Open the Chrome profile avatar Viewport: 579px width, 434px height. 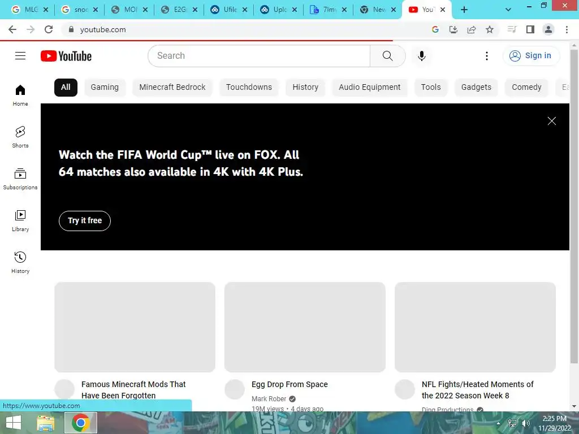pos(548,29)
